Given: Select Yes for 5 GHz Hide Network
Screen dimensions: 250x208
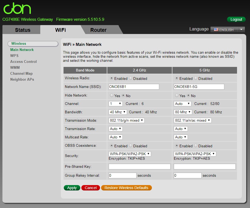Looking at the screenshot, I should 177,96.
